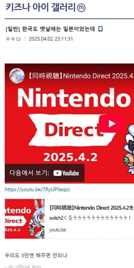Viewport: 134px width, 268px height.
Task: Click the 【同時視聴】Nintendo Direct preview card title
Action: [91, 208]
